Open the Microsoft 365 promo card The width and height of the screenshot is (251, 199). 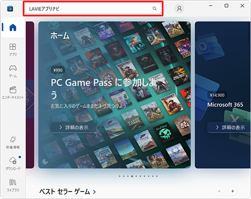pyautogui.click(x=223, y=95)
